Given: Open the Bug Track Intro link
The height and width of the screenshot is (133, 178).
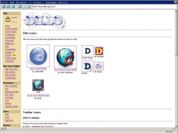Looking at the screenshot, I should click(11, 69).
